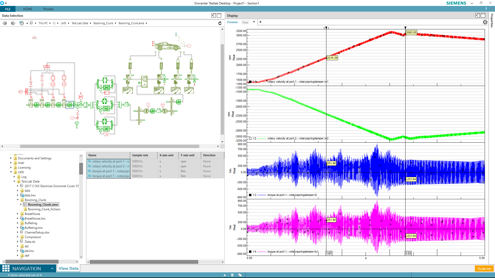495x278 pixels.
Task: Collapse Data Selection pane to side
Action: point(213,15)
